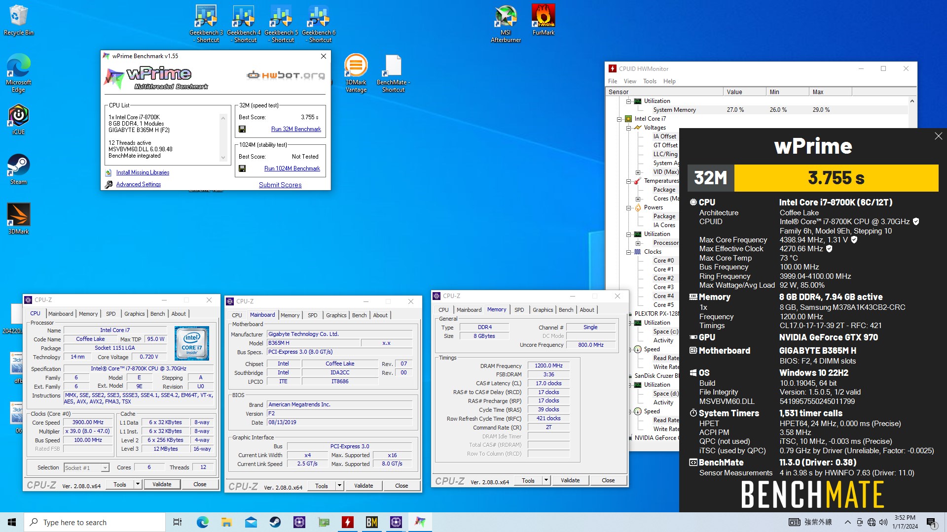Open Geekbench 6 shortcut icon

319,23
